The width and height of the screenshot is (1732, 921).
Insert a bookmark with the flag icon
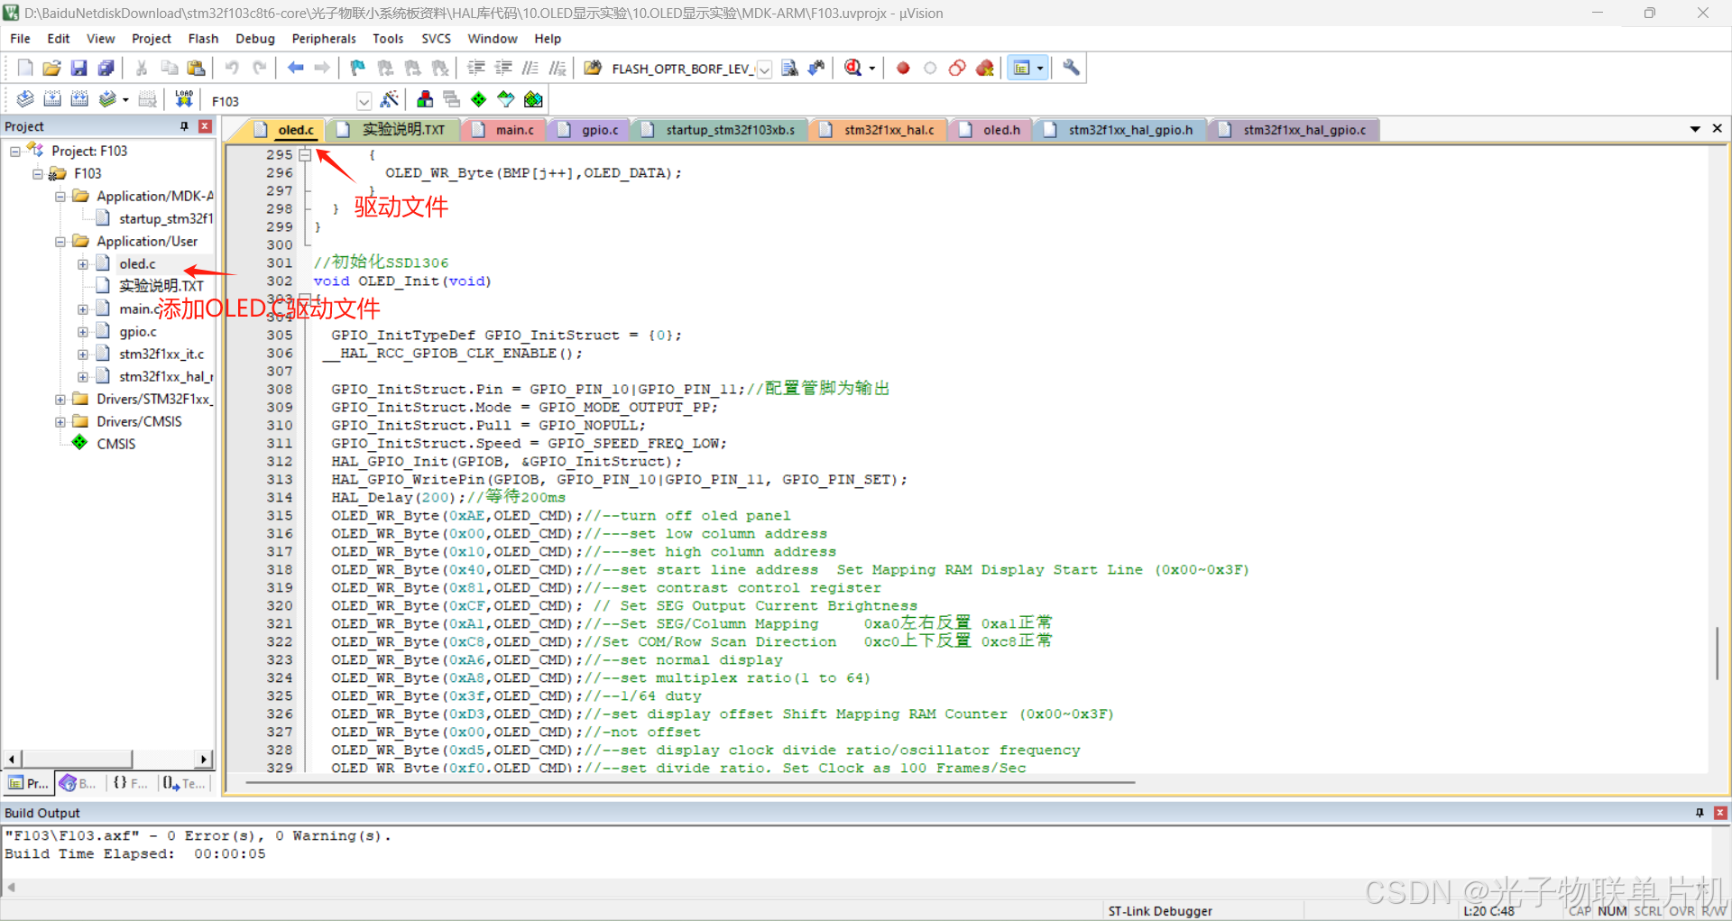358,68
